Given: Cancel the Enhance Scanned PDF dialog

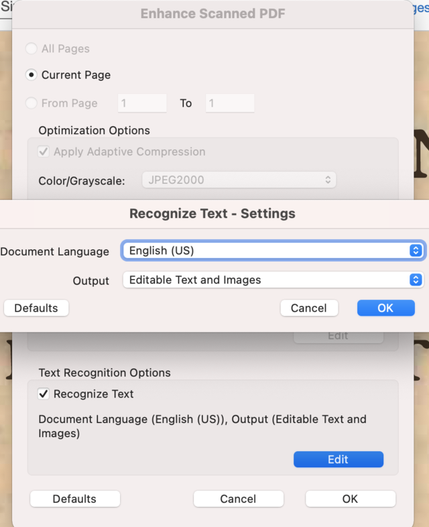Looking at the screenshot, I should (238, 499).
